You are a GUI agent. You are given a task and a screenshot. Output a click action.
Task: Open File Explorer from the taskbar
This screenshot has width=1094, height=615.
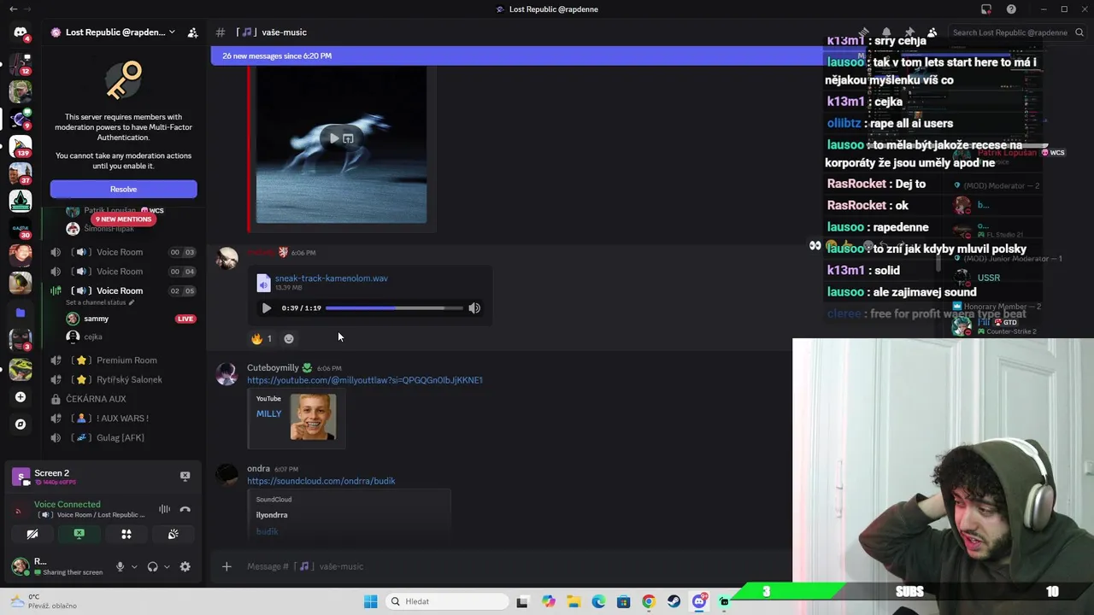573,601
